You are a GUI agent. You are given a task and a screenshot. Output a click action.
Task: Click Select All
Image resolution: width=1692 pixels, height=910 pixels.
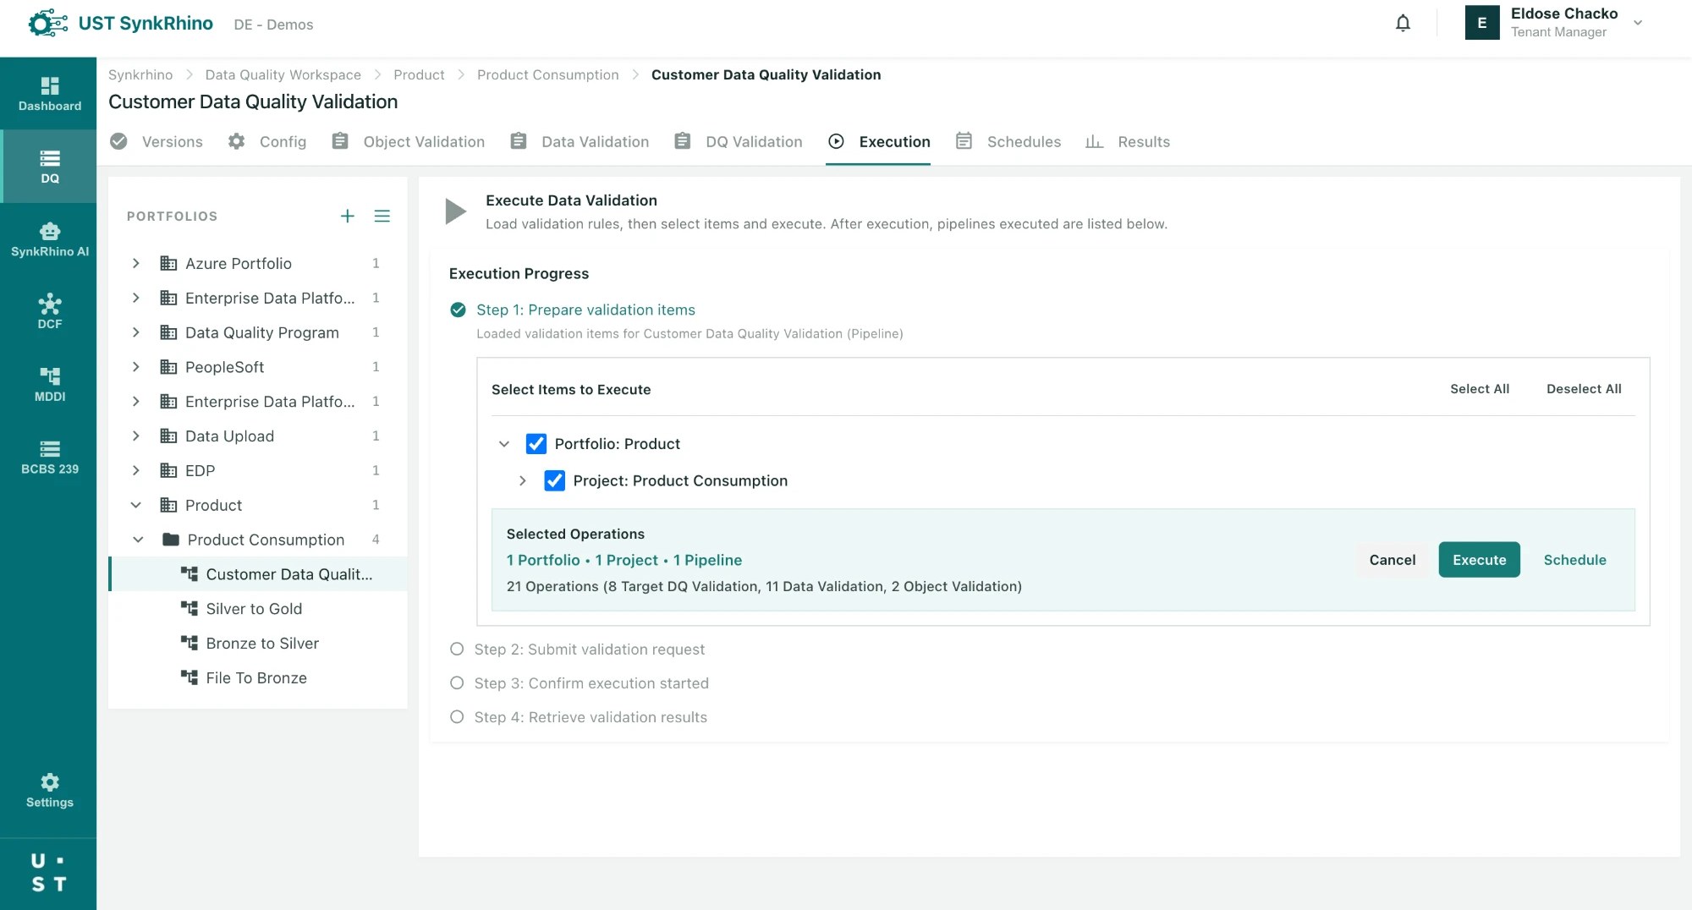[x=1479, y=390]
